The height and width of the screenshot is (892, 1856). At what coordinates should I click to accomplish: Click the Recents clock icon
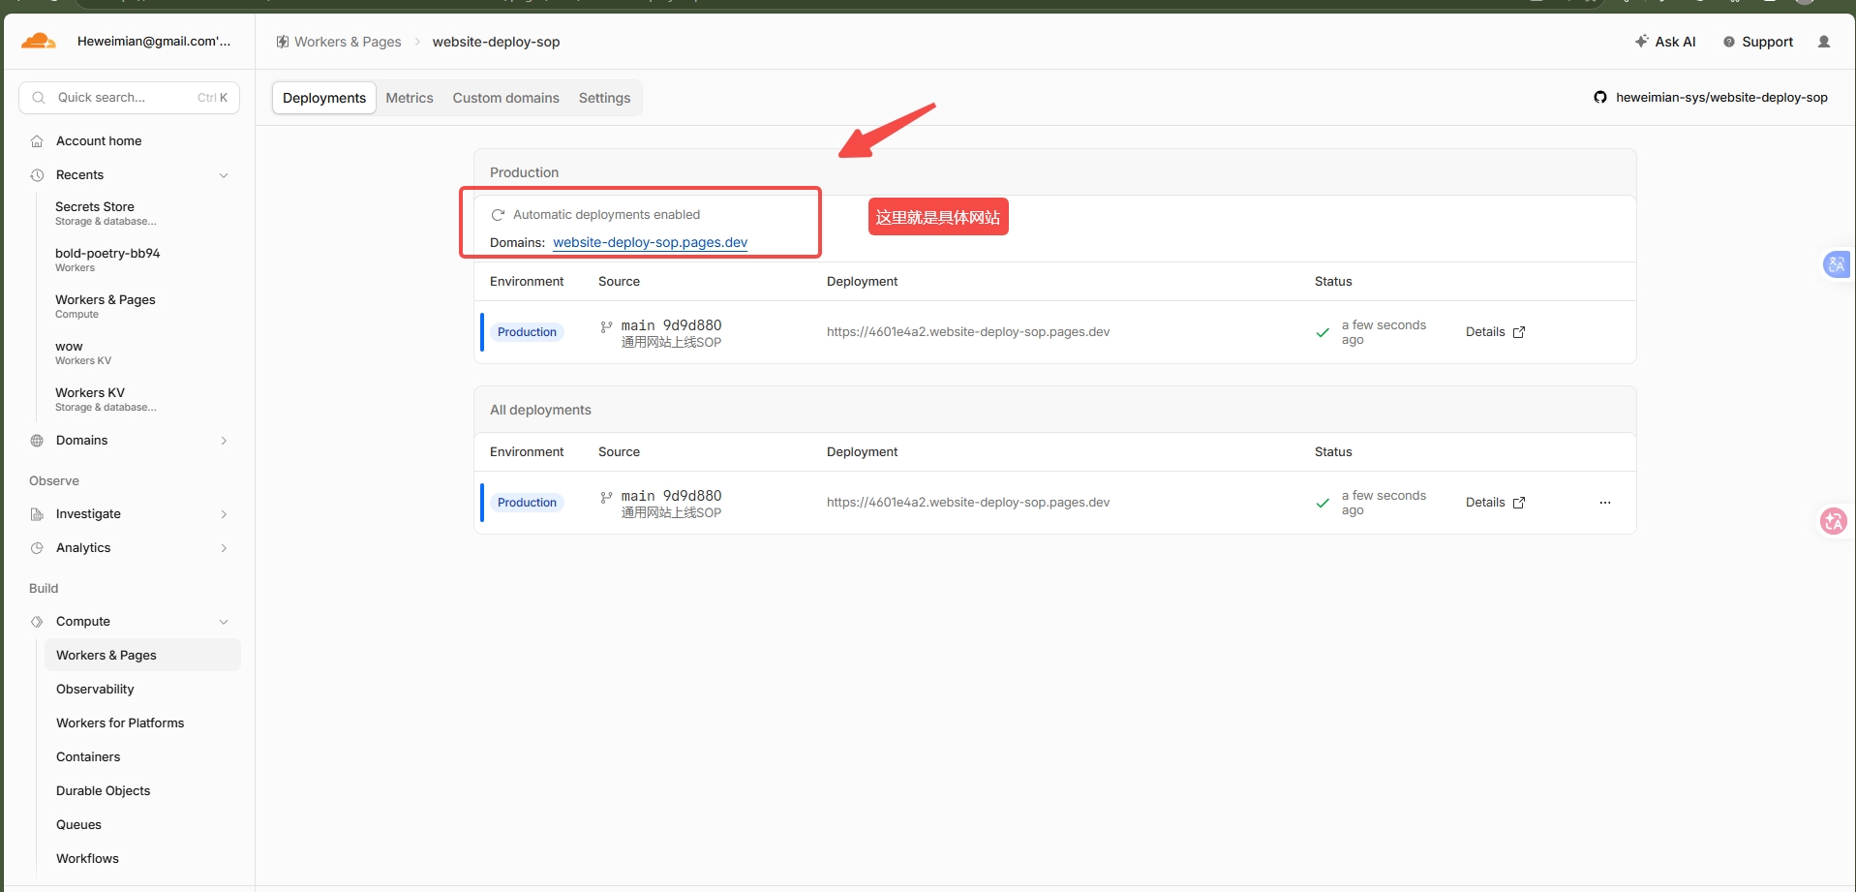[37, 175]
